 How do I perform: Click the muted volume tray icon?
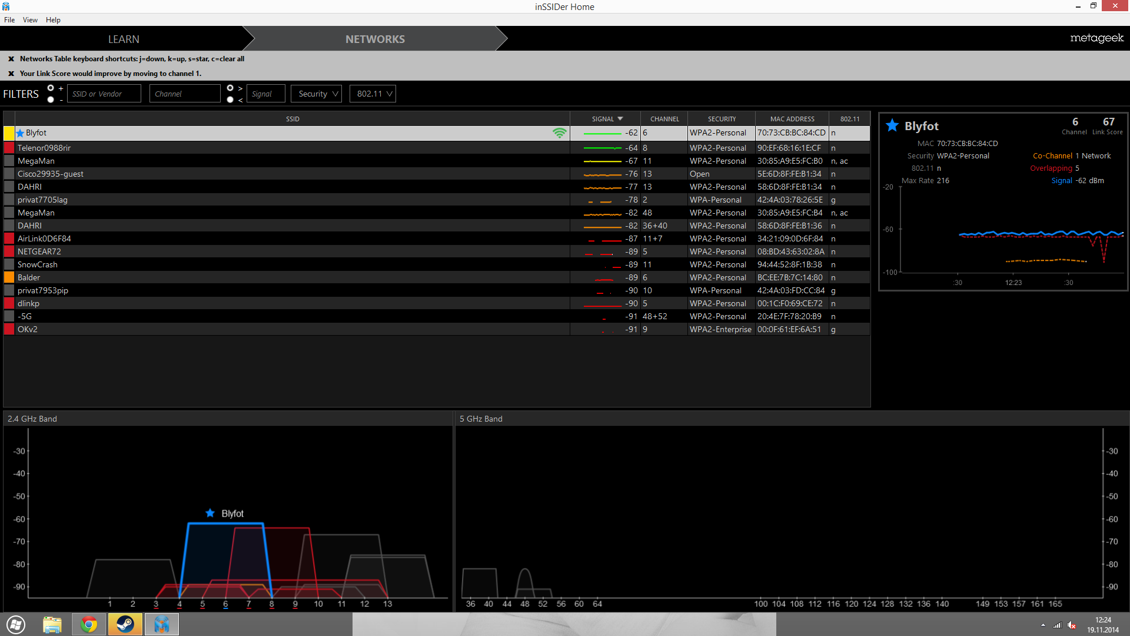point(1072,625)
